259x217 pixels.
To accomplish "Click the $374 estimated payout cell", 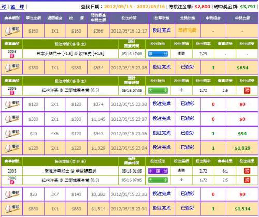I will [98, 104].
